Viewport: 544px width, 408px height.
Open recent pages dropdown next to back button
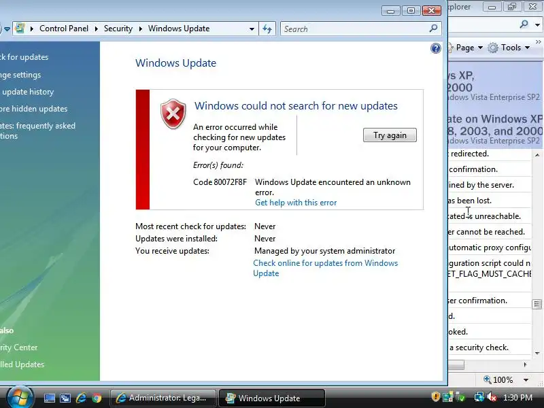[x=7, y=29]
